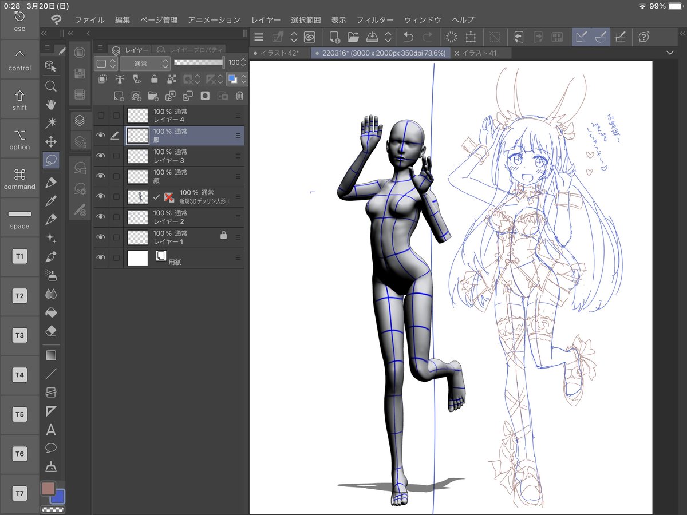The image size is (687, 515).
Task: Open the アニメーション menu
Action: 214,20
